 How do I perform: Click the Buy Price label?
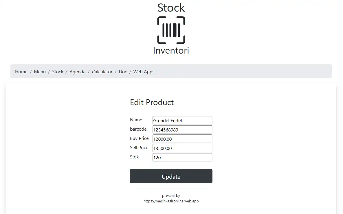(139, 138)
